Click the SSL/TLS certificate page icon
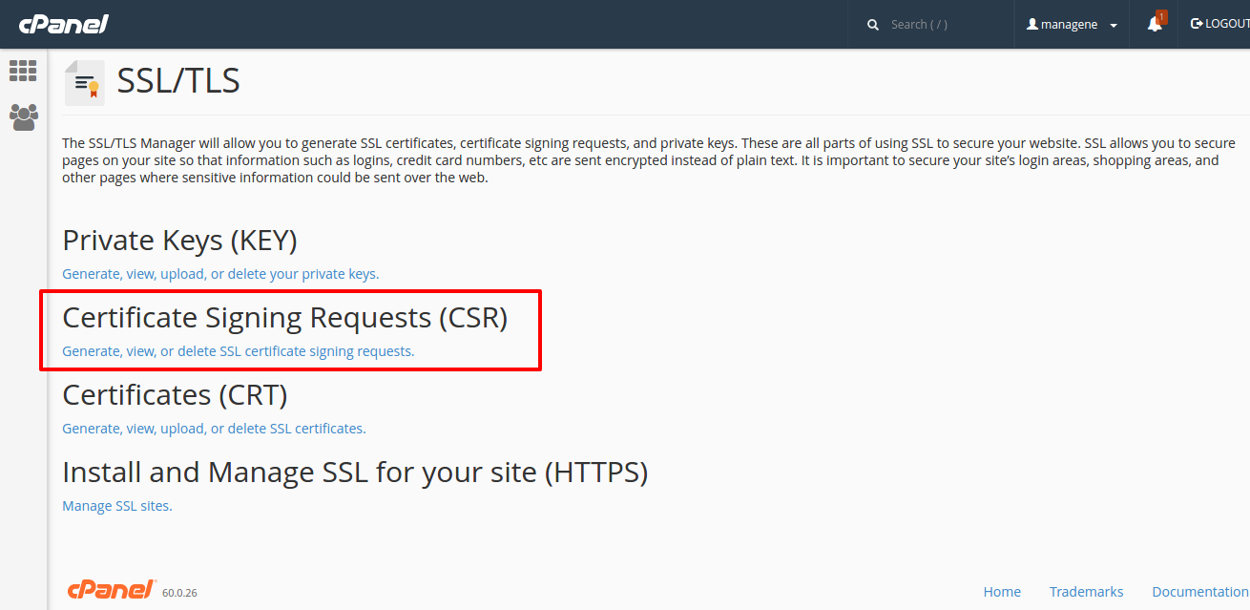 85,82
